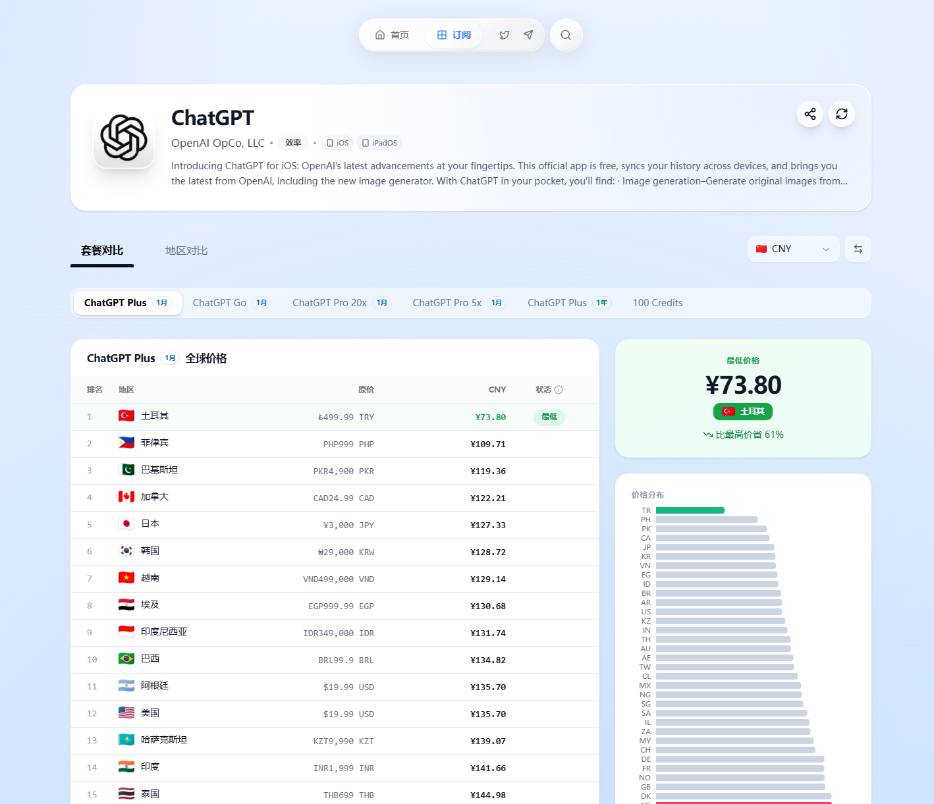The height and width of the screenshot is (804, 934).
Task: Select the ChatGPT Pro 20x plan tab
Action: (342, 303)
